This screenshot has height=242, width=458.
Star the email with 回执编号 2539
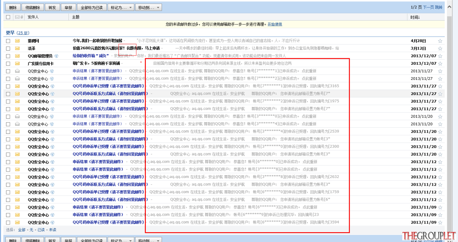coord(440,132)
